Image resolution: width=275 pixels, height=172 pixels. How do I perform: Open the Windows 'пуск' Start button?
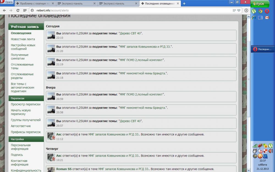tap(260, 4)
